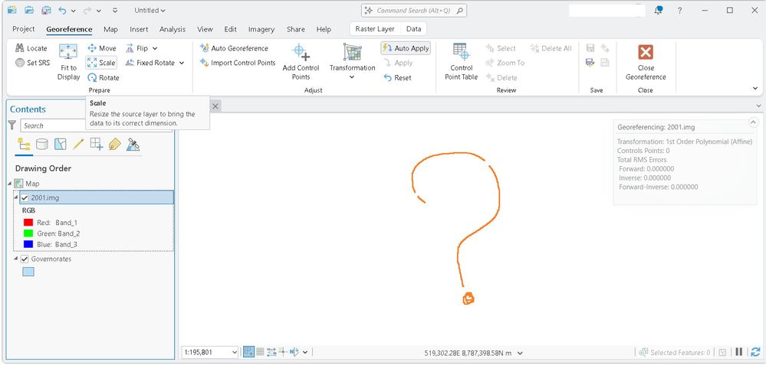Select List By Data Source icon
The width and height of the screenshot is (766, 365).
(42, 145)
